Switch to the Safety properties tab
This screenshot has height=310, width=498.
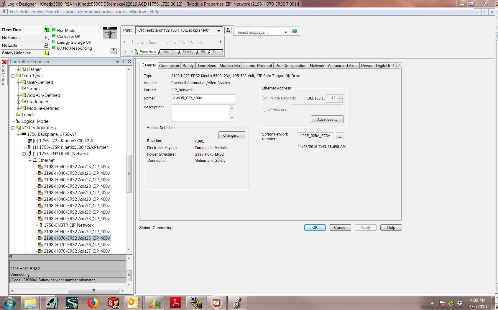[x=188, y=66]
